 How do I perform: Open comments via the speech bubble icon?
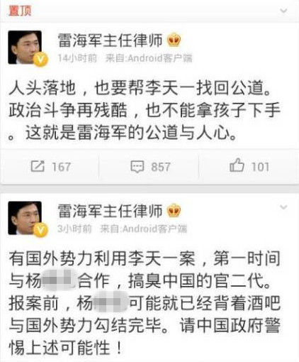[x=137, y=167]
